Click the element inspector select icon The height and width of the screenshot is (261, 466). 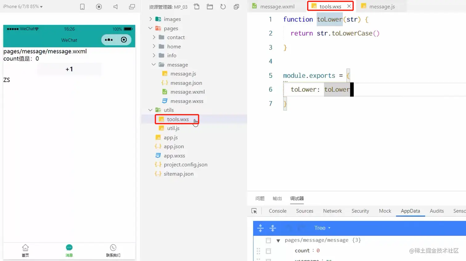pos(254,211)
